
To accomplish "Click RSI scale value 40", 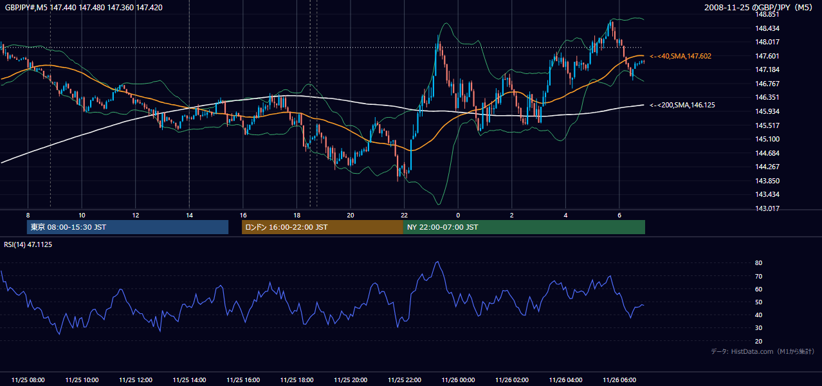I will pos(759,315).
